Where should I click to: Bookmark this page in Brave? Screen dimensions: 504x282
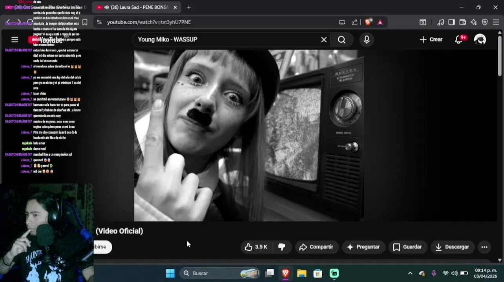85,22
